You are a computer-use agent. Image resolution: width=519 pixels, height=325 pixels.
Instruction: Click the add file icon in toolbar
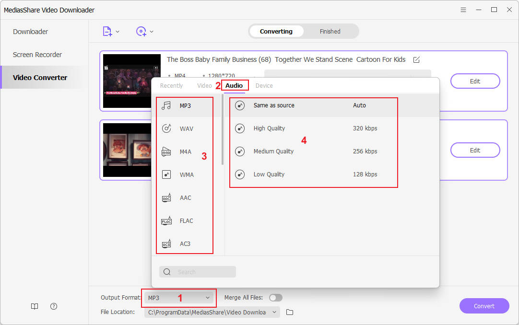click(x=107, y=32)
